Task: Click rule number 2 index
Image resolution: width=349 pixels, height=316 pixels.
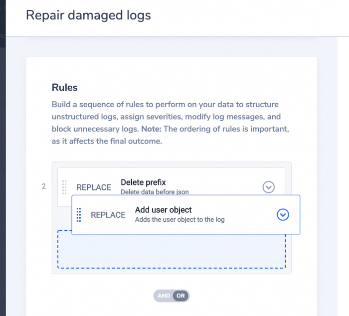Action: [44, 186]
